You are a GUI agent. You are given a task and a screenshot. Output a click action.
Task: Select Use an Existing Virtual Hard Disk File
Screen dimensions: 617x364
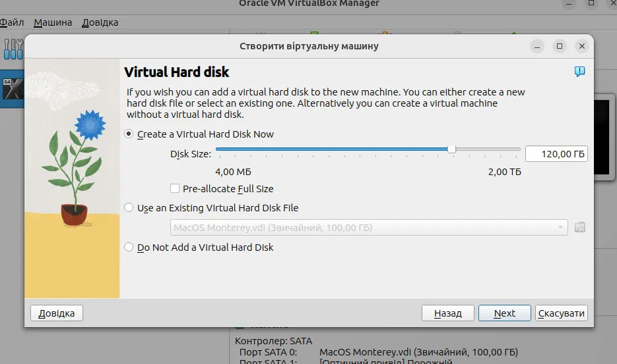129,207
